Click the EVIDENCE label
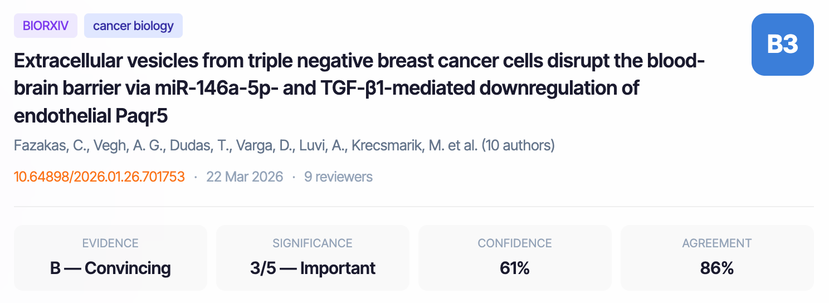Viewport: 829px width, 303px height. 110,243
